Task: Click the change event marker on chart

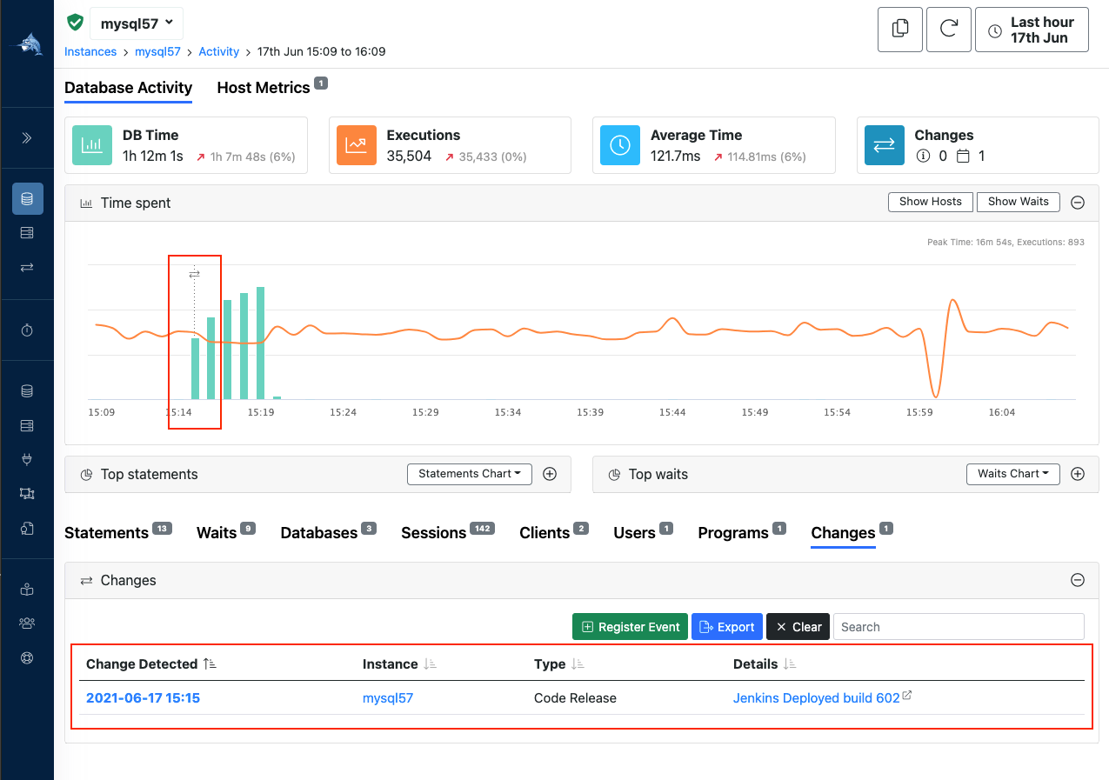Action: coord(194,274)
